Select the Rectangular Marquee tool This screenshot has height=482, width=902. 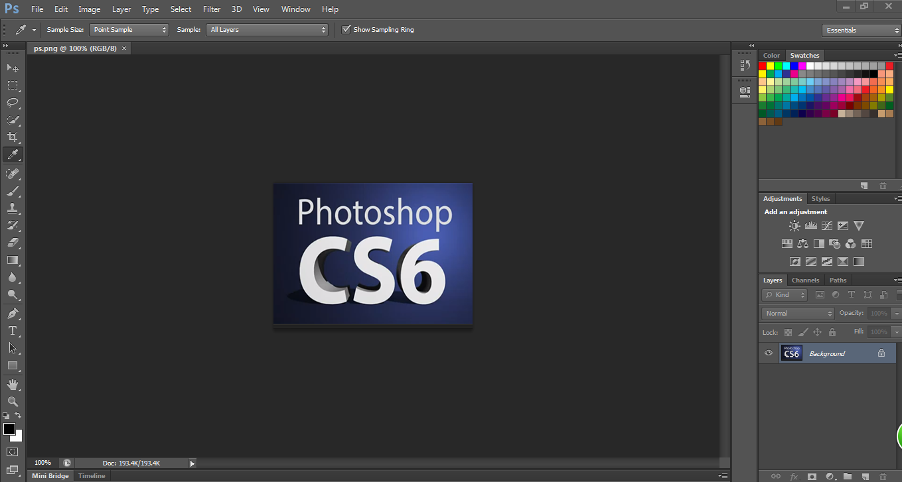click(13, 86)
